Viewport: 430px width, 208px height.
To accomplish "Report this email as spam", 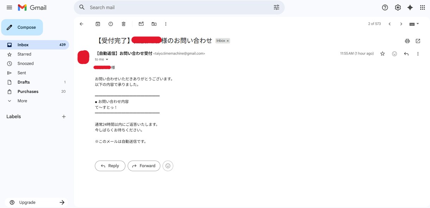I will [111, 24].
